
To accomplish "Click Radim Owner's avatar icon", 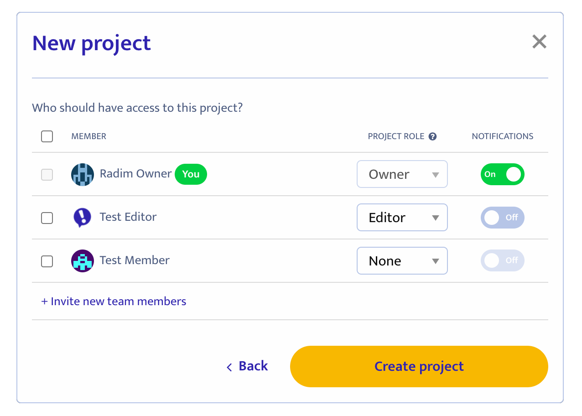I will 83,174.
